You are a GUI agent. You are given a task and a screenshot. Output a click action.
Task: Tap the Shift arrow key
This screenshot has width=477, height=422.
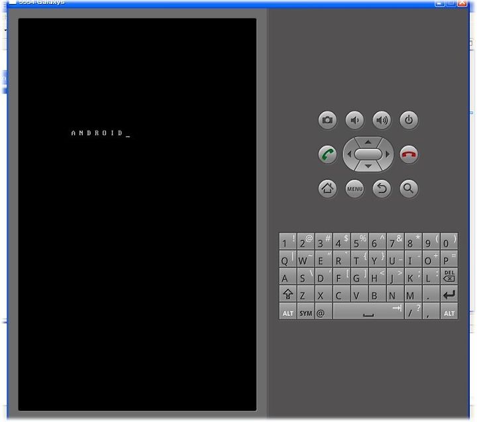(288, 293)
